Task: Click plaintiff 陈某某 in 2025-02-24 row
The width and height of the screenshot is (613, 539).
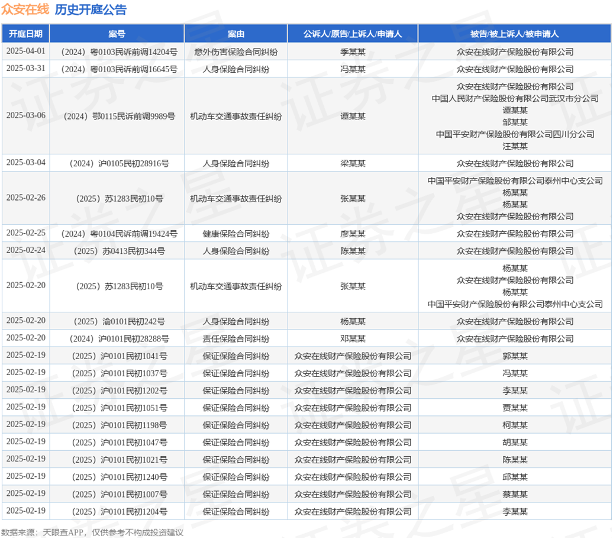Action: (x=353, y=251)
